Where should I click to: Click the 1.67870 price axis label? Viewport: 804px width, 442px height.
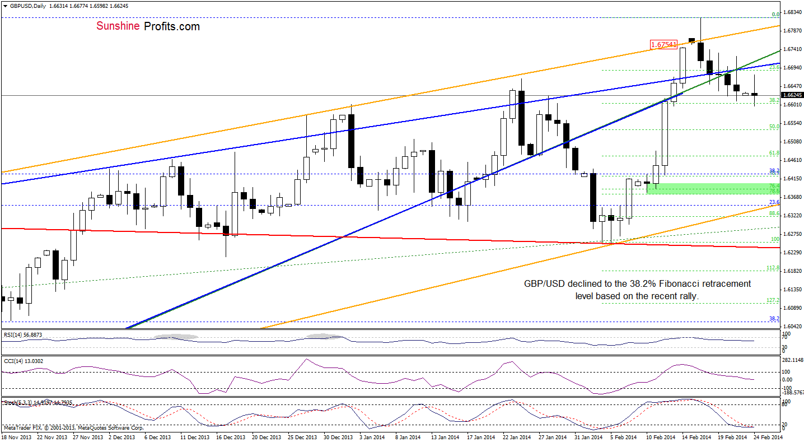coord(793,30)
